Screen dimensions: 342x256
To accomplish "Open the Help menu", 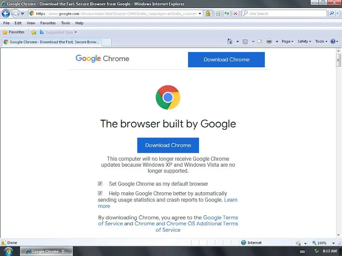I will (x=79, y=23).
